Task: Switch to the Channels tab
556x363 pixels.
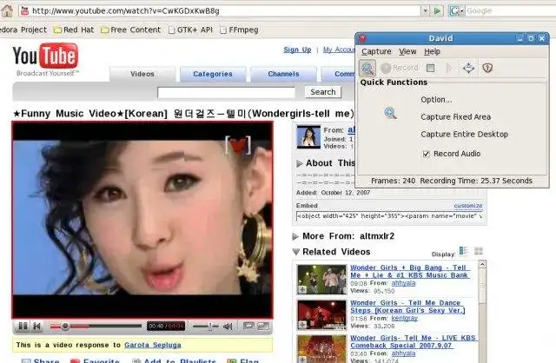Action: [x=283, y=74]
